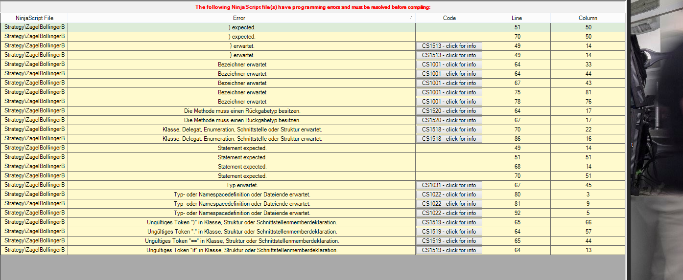Select 'Statement expected.' error at line 70 column 51
Screen dimensions: 683x280
click(x=242, y=176)
